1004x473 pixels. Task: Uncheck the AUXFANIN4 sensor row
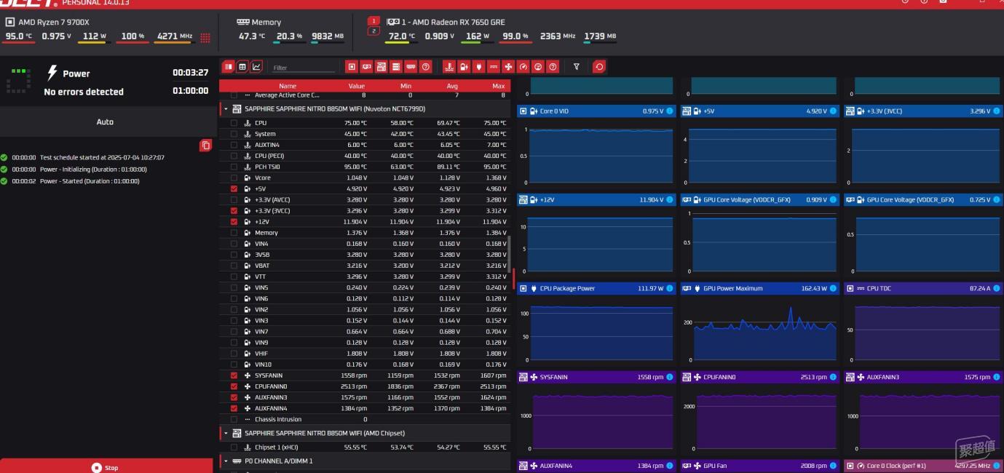(234, 408)
